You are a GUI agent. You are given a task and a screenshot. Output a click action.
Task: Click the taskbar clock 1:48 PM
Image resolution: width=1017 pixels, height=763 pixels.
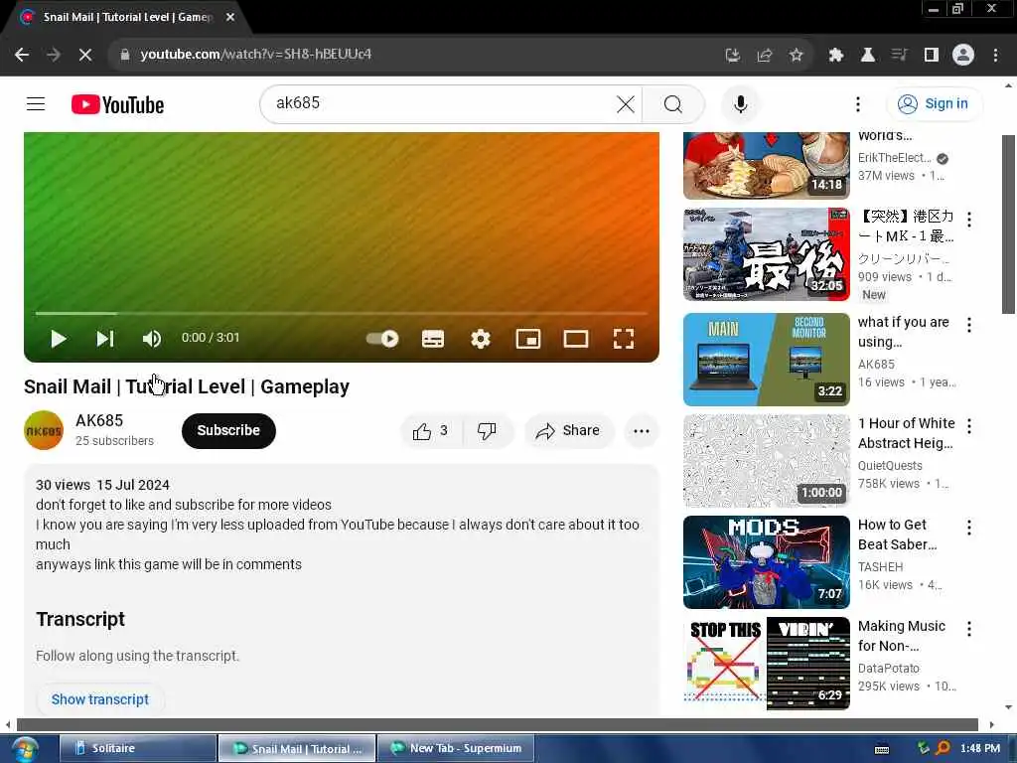[x=980, y=748]
